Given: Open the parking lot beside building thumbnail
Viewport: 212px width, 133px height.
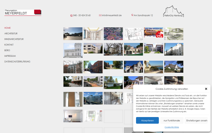Looking at the screenshot, I should point(93,82).
